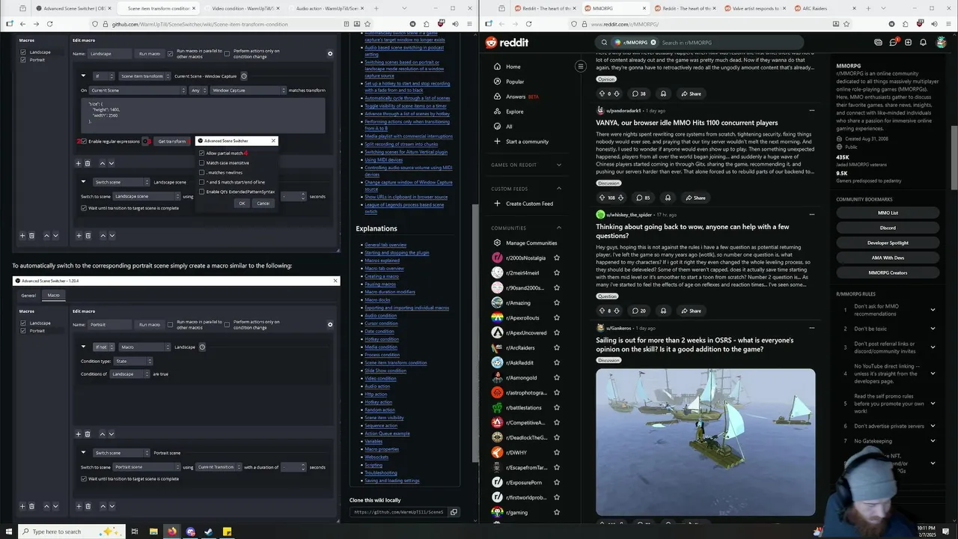Collapse the Custom Feeds section

click(x=559, y=189)
